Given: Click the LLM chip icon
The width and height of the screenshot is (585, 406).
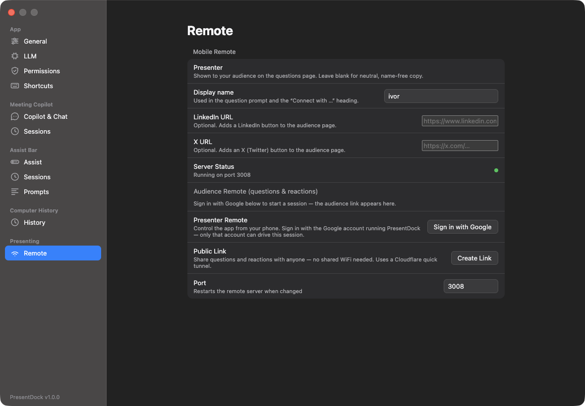Looking at the screenshot, I should pos(14,56).
